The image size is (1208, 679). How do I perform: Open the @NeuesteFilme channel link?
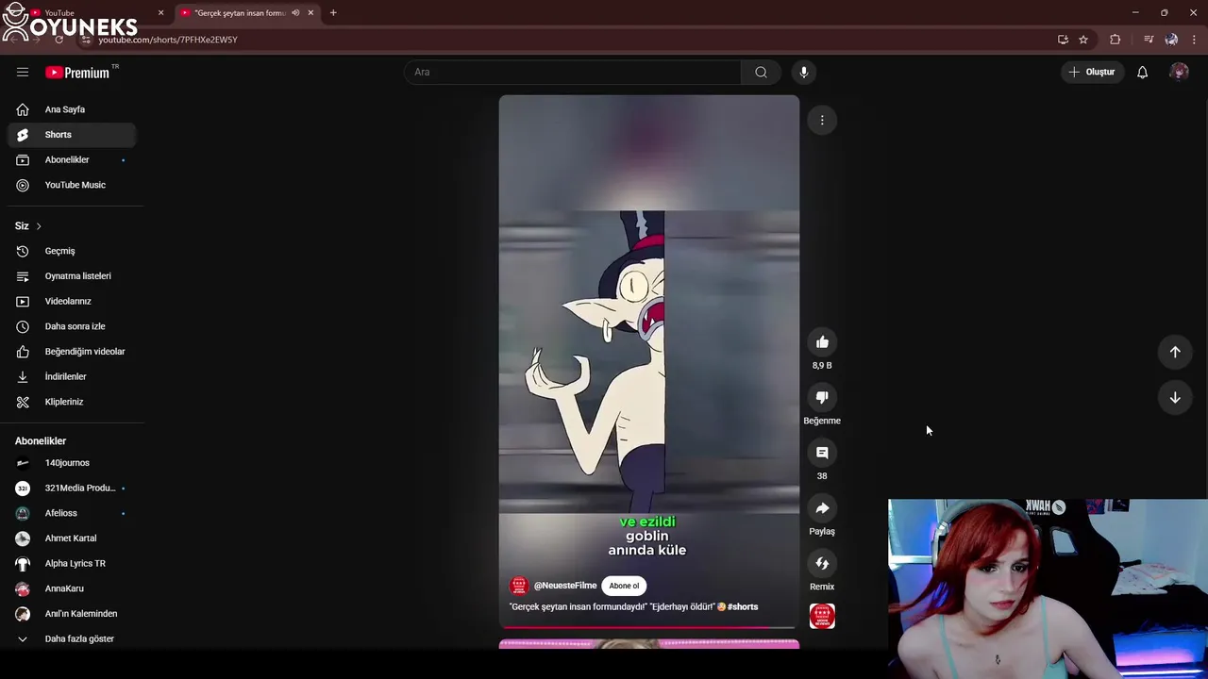[x=565, y=586]
